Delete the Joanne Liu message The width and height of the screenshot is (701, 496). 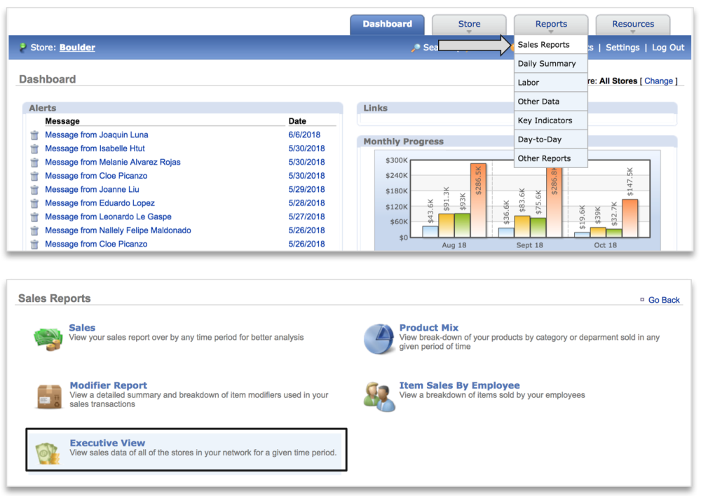(34, 190)
